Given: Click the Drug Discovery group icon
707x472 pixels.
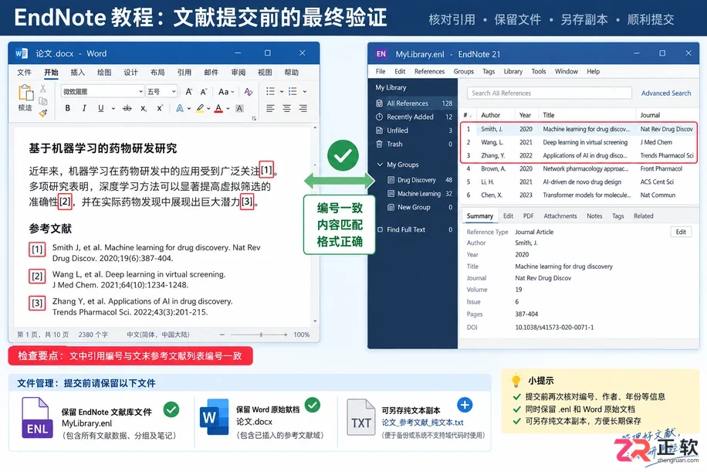Looking at the screenshot, I should click(391, 180).
